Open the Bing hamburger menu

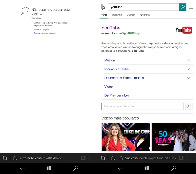(x=191, y=7)
